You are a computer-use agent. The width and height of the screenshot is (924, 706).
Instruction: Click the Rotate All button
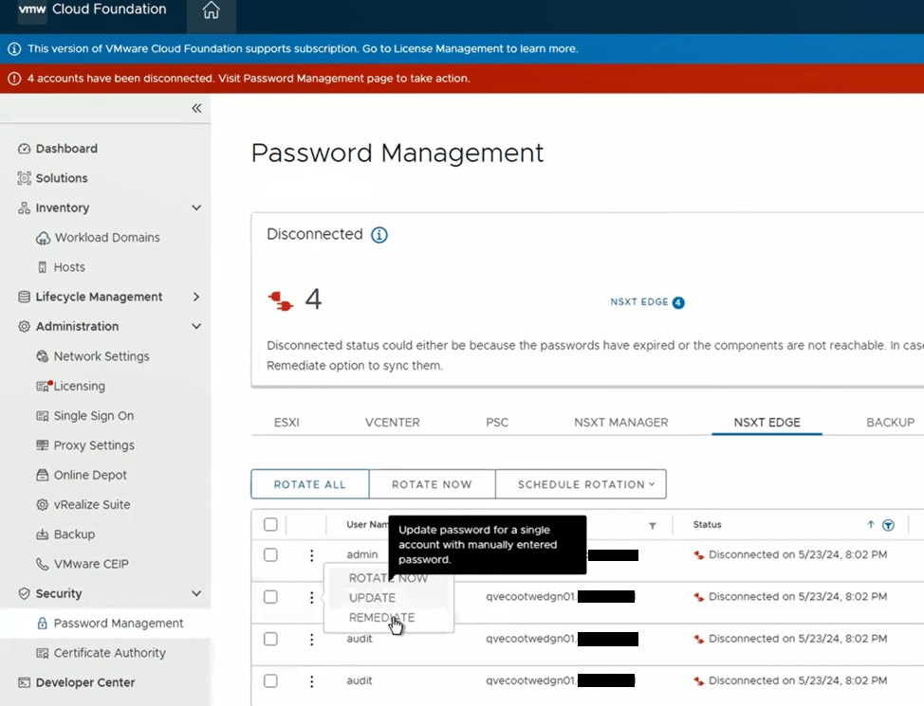(x=309, y=484)
